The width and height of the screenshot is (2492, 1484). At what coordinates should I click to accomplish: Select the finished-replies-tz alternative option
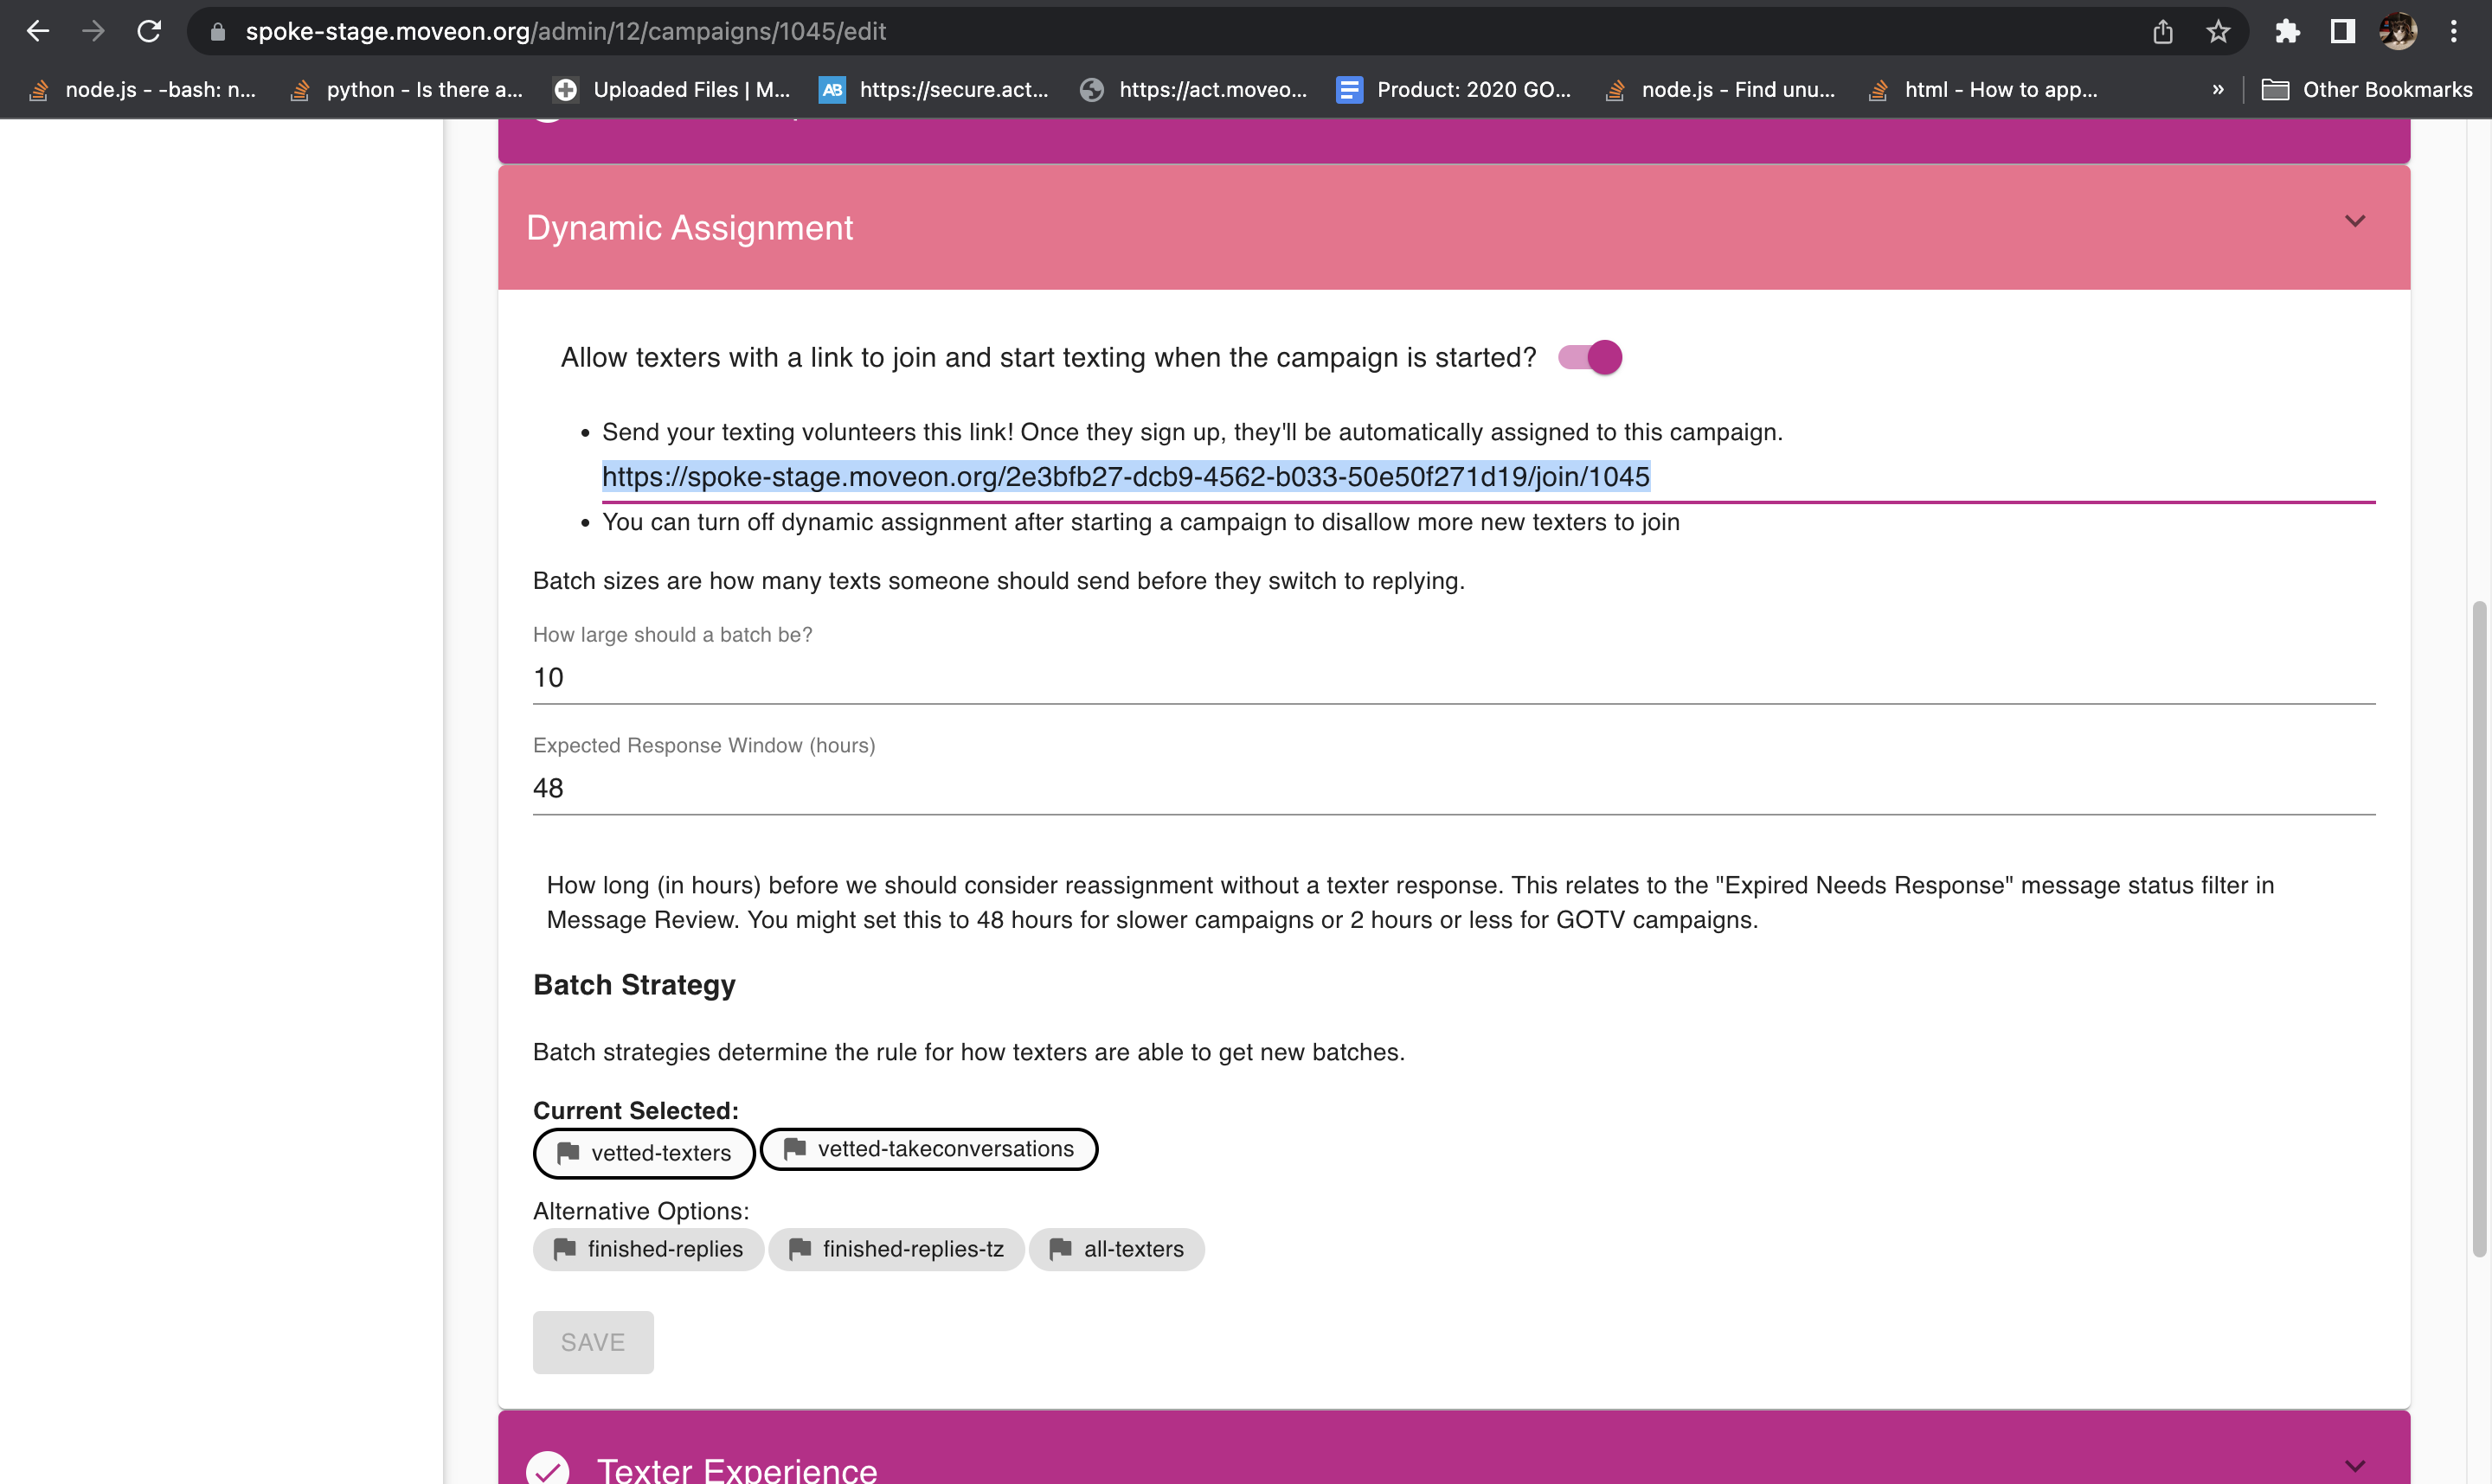(x=896, y=1249)
